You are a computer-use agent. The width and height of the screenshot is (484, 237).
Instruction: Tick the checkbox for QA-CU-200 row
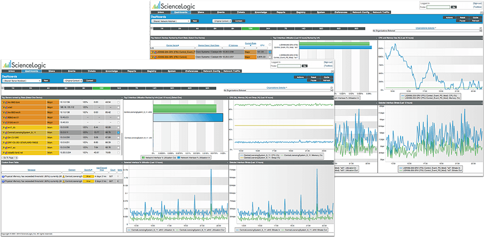[x=118, y=137]
